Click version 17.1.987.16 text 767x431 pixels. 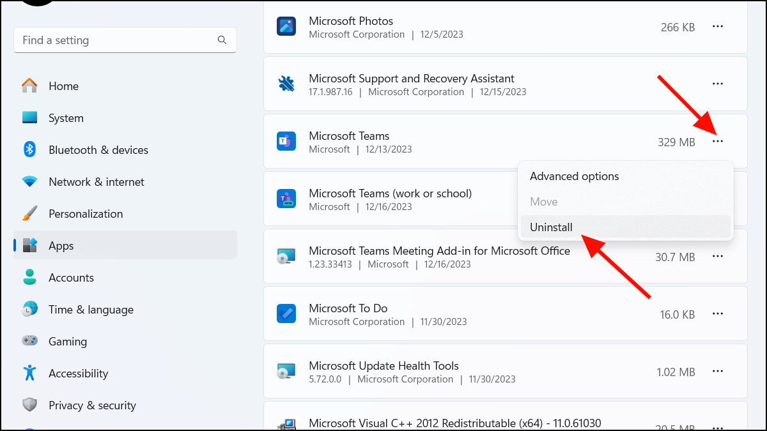coord(330,92)
